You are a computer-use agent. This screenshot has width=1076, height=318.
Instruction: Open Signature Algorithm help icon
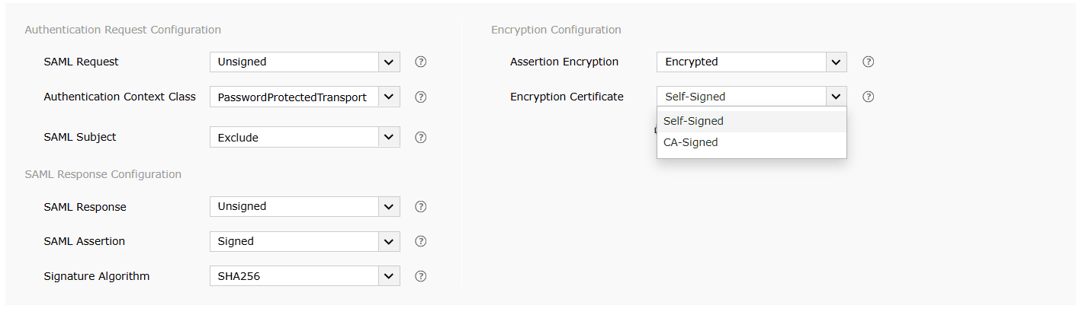coord(420,276)
